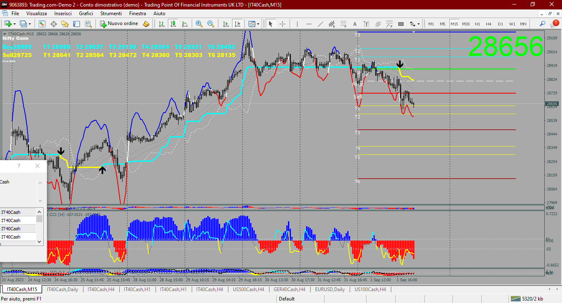Expand the Profiles dropdown arrow

pyautogui.click(x=30, y=24)
